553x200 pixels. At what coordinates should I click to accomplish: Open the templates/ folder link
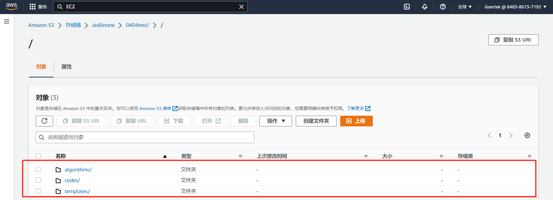[x=77, y=191]
